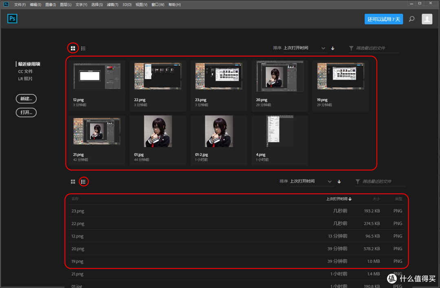Image resolution: width=440 pixels, height=288 pixels.
Task: Toggle list view in the lower section
Action: [x=84, y=181]
